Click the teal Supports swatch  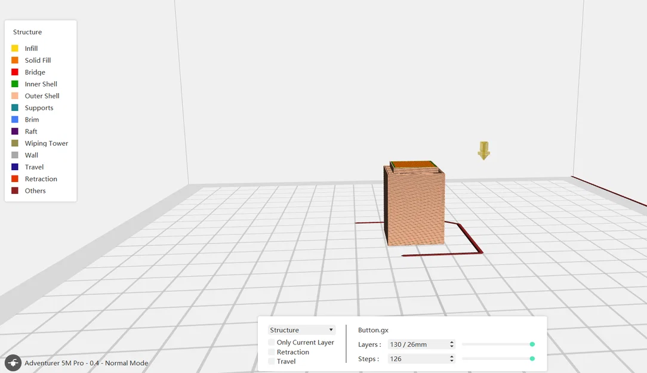coord(15,107)
